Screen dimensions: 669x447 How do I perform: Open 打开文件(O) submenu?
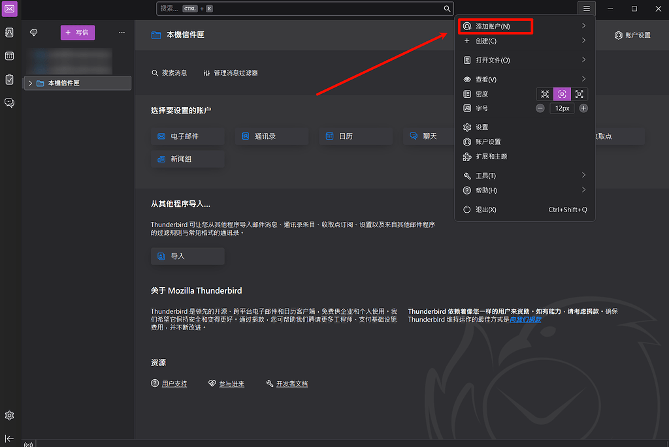(x=525, y=60)
